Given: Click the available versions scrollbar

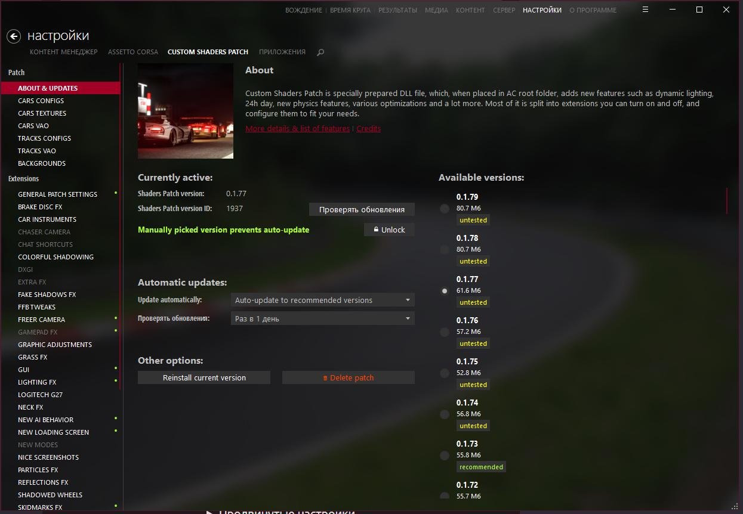Looking at the screenshot, I should click(x=726, y=201).
